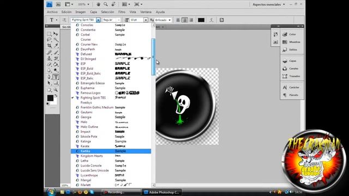Open the Archivo menu
The height and width of the screenshot is (196, 349).
(52, 12)
